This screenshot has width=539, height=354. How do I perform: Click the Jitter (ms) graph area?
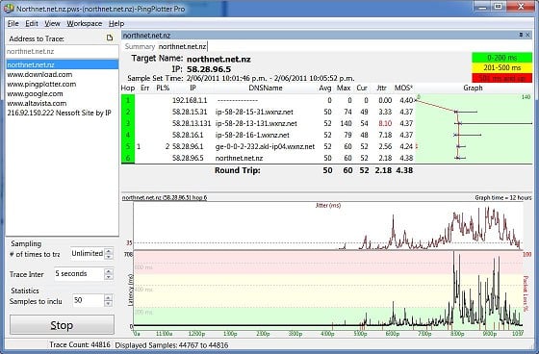click(328, 226)
